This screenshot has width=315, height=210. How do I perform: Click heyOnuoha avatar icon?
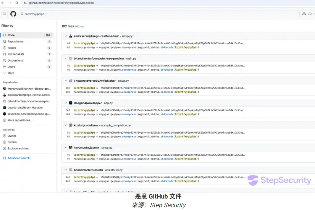click(x=71, y=147)
